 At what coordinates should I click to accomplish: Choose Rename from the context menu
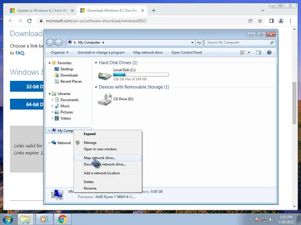[x=108, y=188]
